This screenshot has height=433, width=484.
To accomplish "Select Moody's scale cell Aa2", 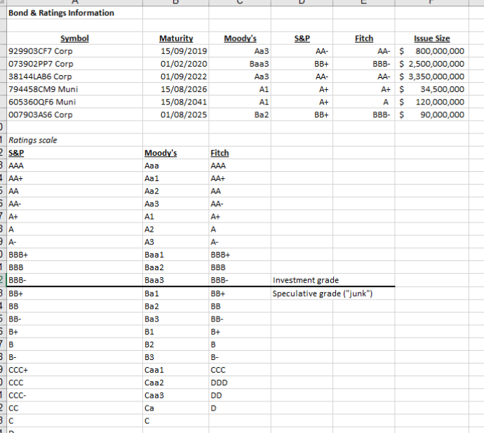I will (176, 191).
